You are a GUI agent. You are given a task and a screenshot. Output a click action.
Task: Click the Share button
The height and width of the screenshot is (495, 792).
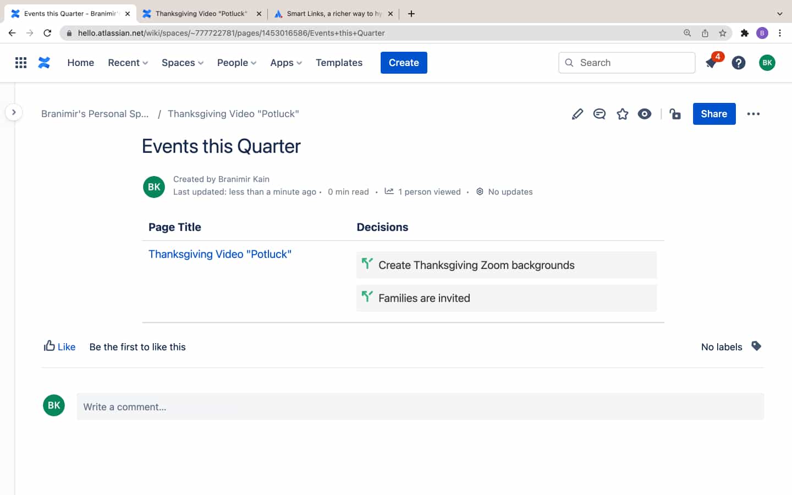714,114
